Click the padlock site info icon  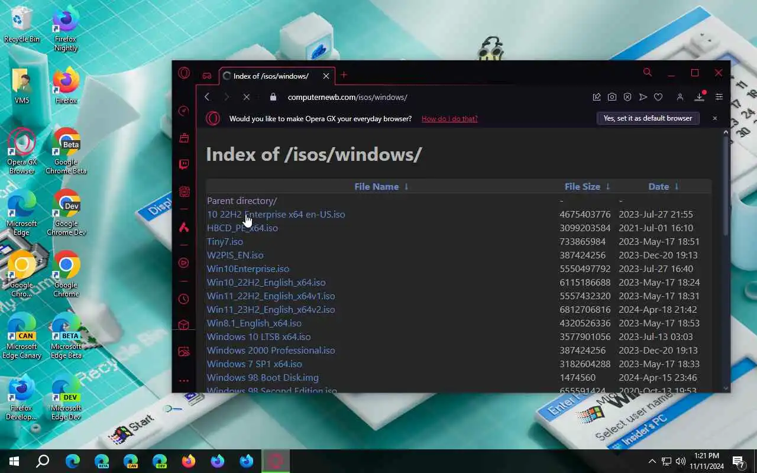[x=273, y=97]
